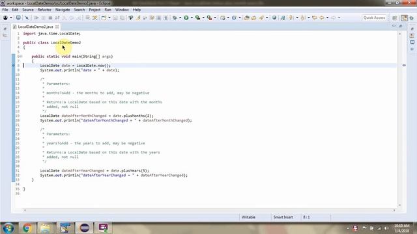Click the 8 : 1 cursor position status
The width and height of the screenshot is (417, 234).
(306, 217)
